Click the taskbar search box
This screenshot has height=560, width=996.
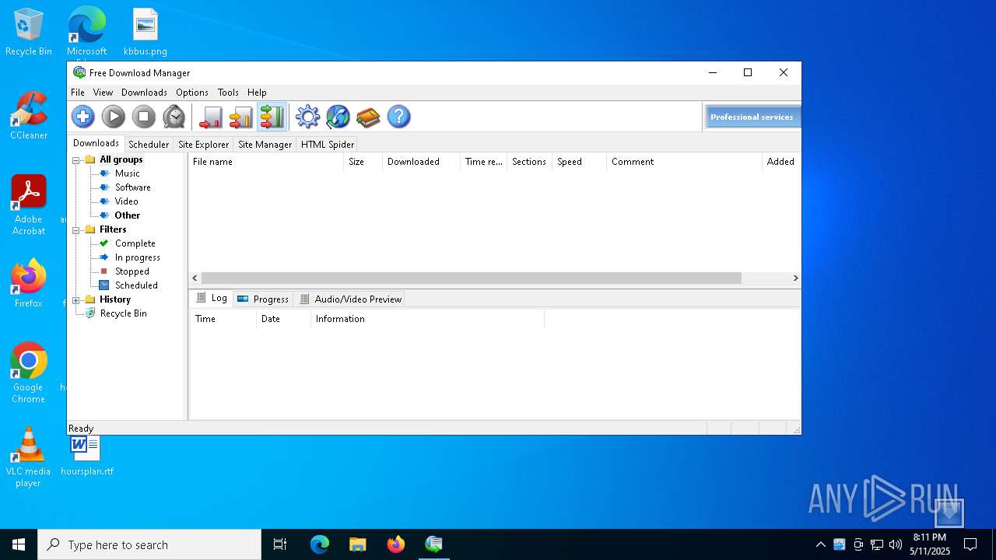click(x=149, y=544)
